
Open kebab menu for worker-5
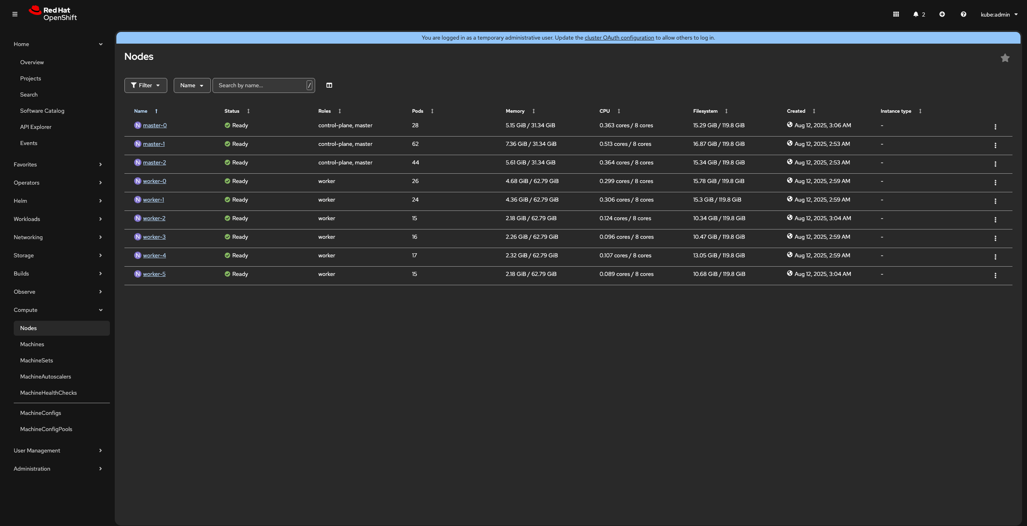pyautogui.click(x=995, y=276)
